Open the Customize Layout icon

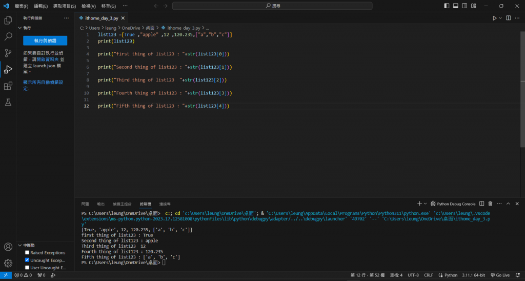473,6
